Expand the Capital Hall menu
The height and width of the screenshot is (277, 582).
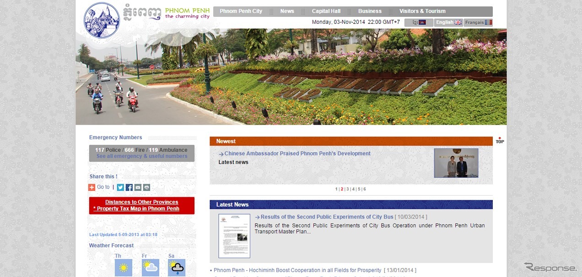tap(326, 11)
